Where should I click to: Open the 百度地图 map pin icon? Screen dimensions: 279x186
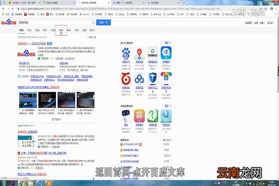(x=139, y=53)
